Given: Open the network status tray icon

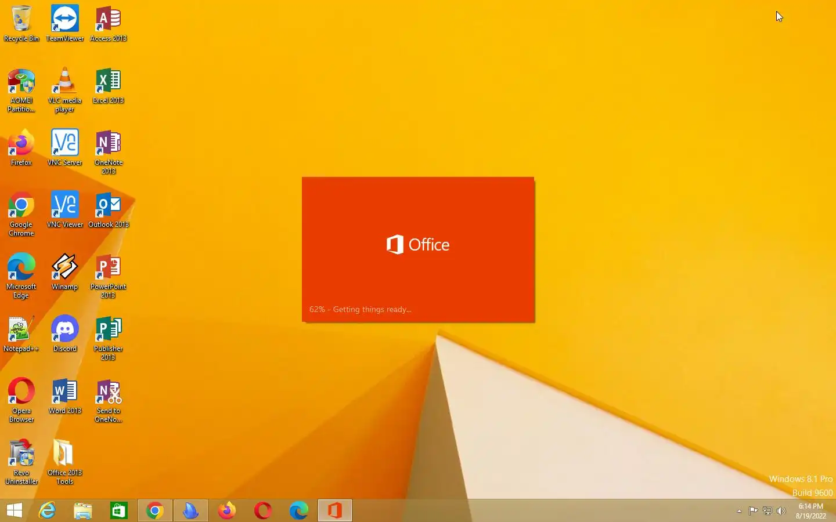Looking at the screenshot, I should pyautogui.click(x=767, y=511).
